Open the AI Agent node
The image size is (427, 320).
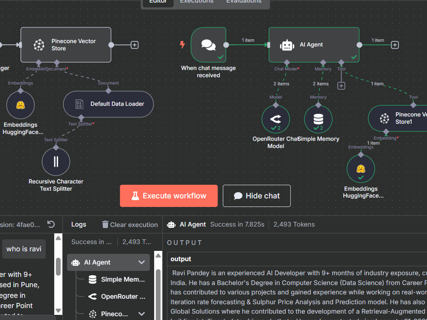point(314,45)
